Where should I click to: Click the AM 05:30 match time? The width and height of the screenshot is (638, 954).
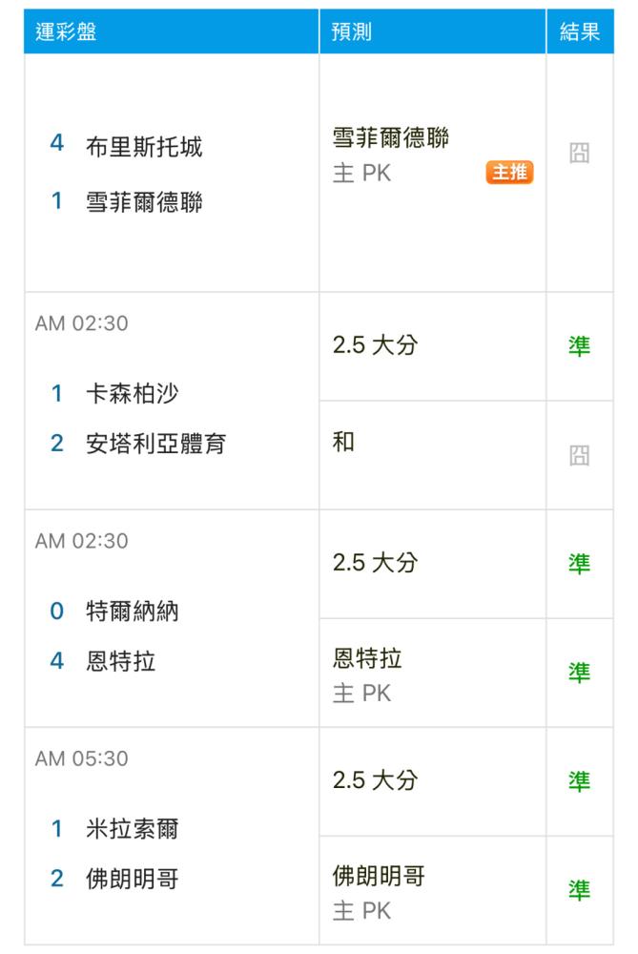click(81, 758)
